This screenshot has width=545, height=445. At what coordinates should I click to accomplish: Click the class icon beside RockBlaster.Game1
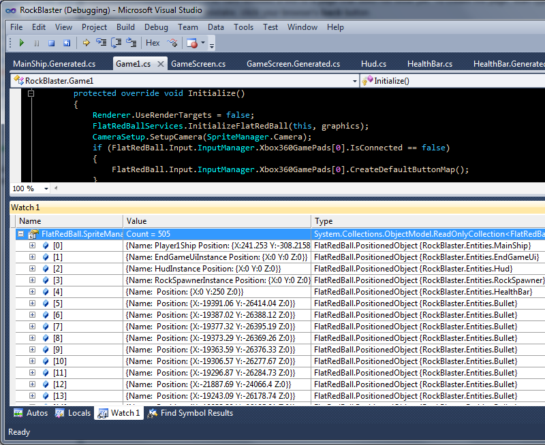click(18, 81)
